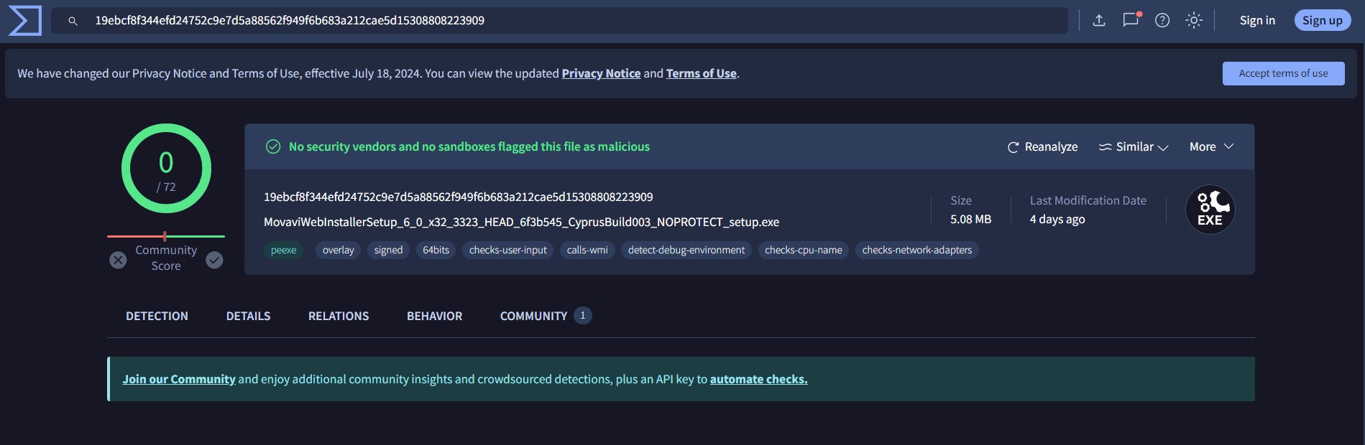Open the More dropdown menu
This screenshot has height=445, width=1365.
1212,146
